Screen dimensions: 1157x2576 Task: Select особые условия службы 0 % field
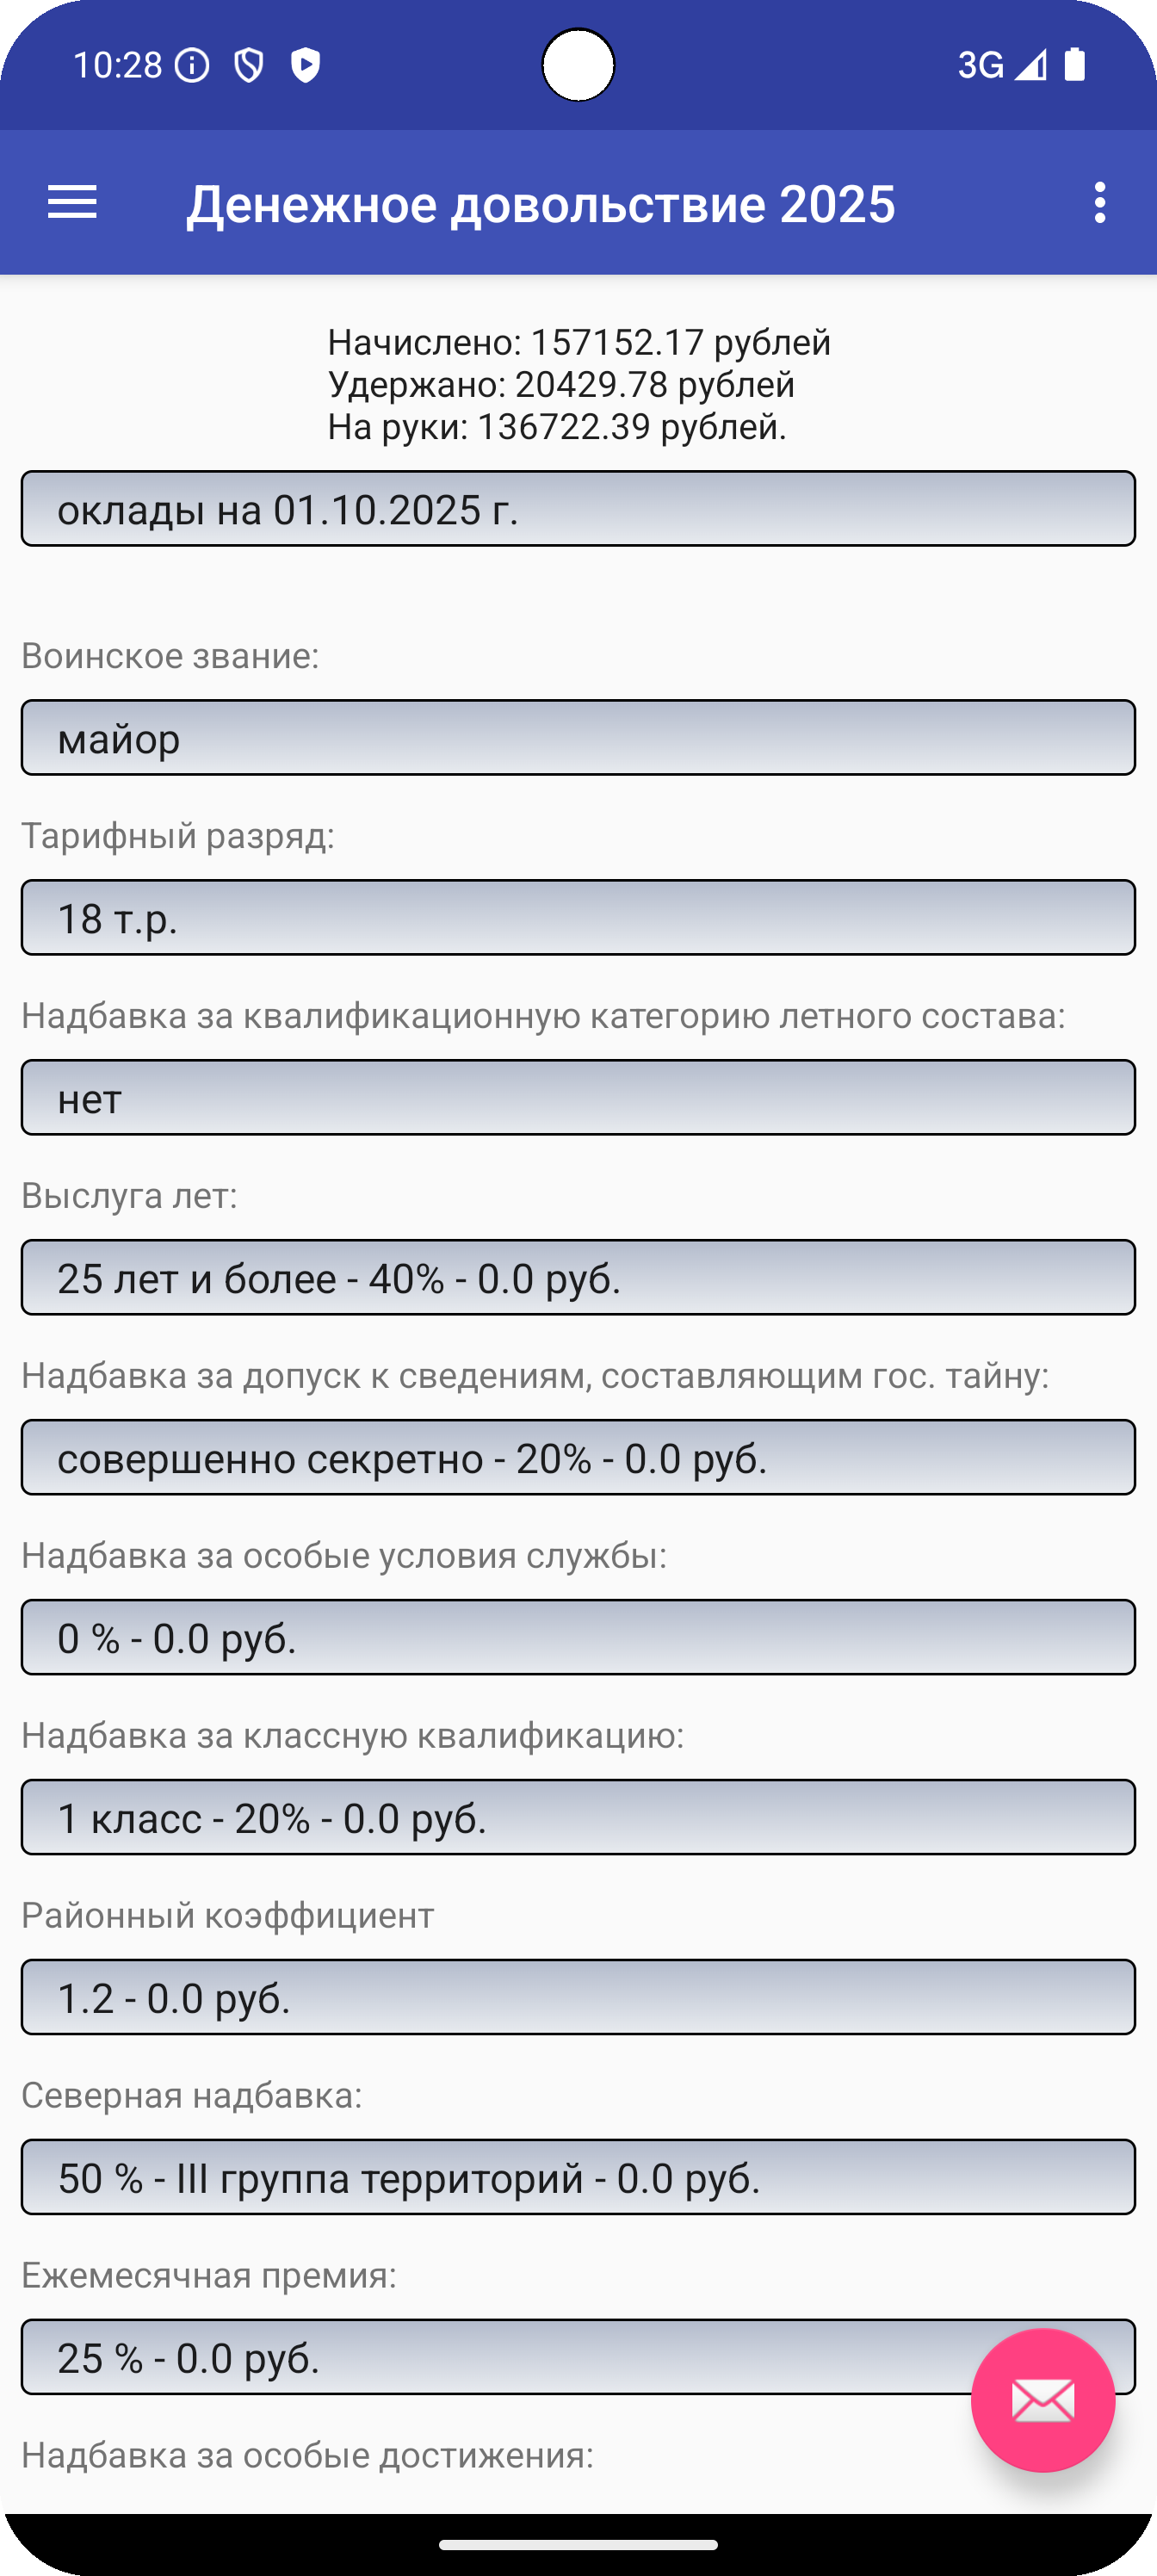tap(578, 1638)
